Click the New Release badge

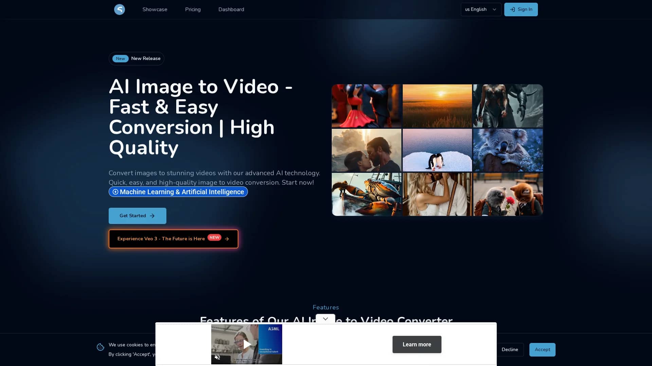[x=137, y=59]
